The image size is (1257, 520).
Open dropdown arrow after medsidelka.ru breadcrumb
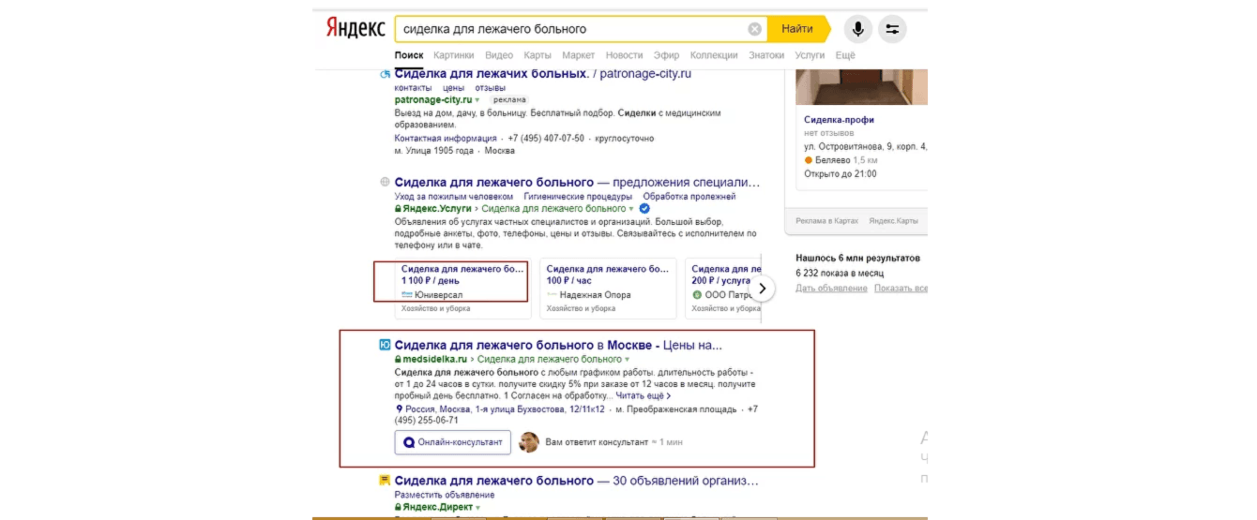pos(628,359)
